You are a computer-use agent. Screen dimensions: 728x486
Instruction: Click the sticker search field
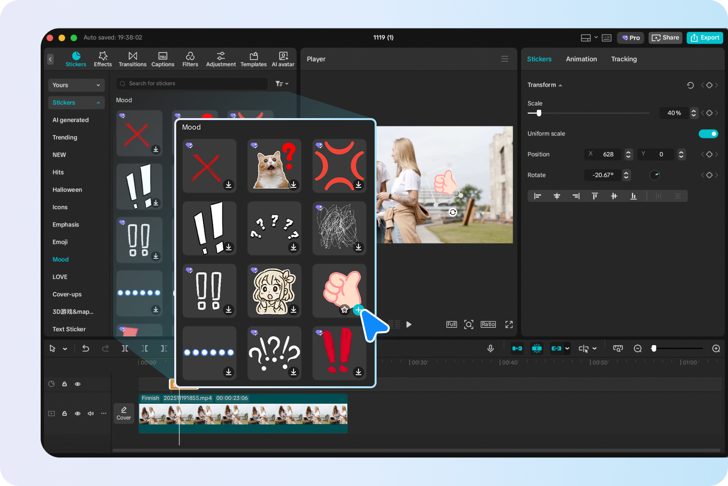point(192,83)
